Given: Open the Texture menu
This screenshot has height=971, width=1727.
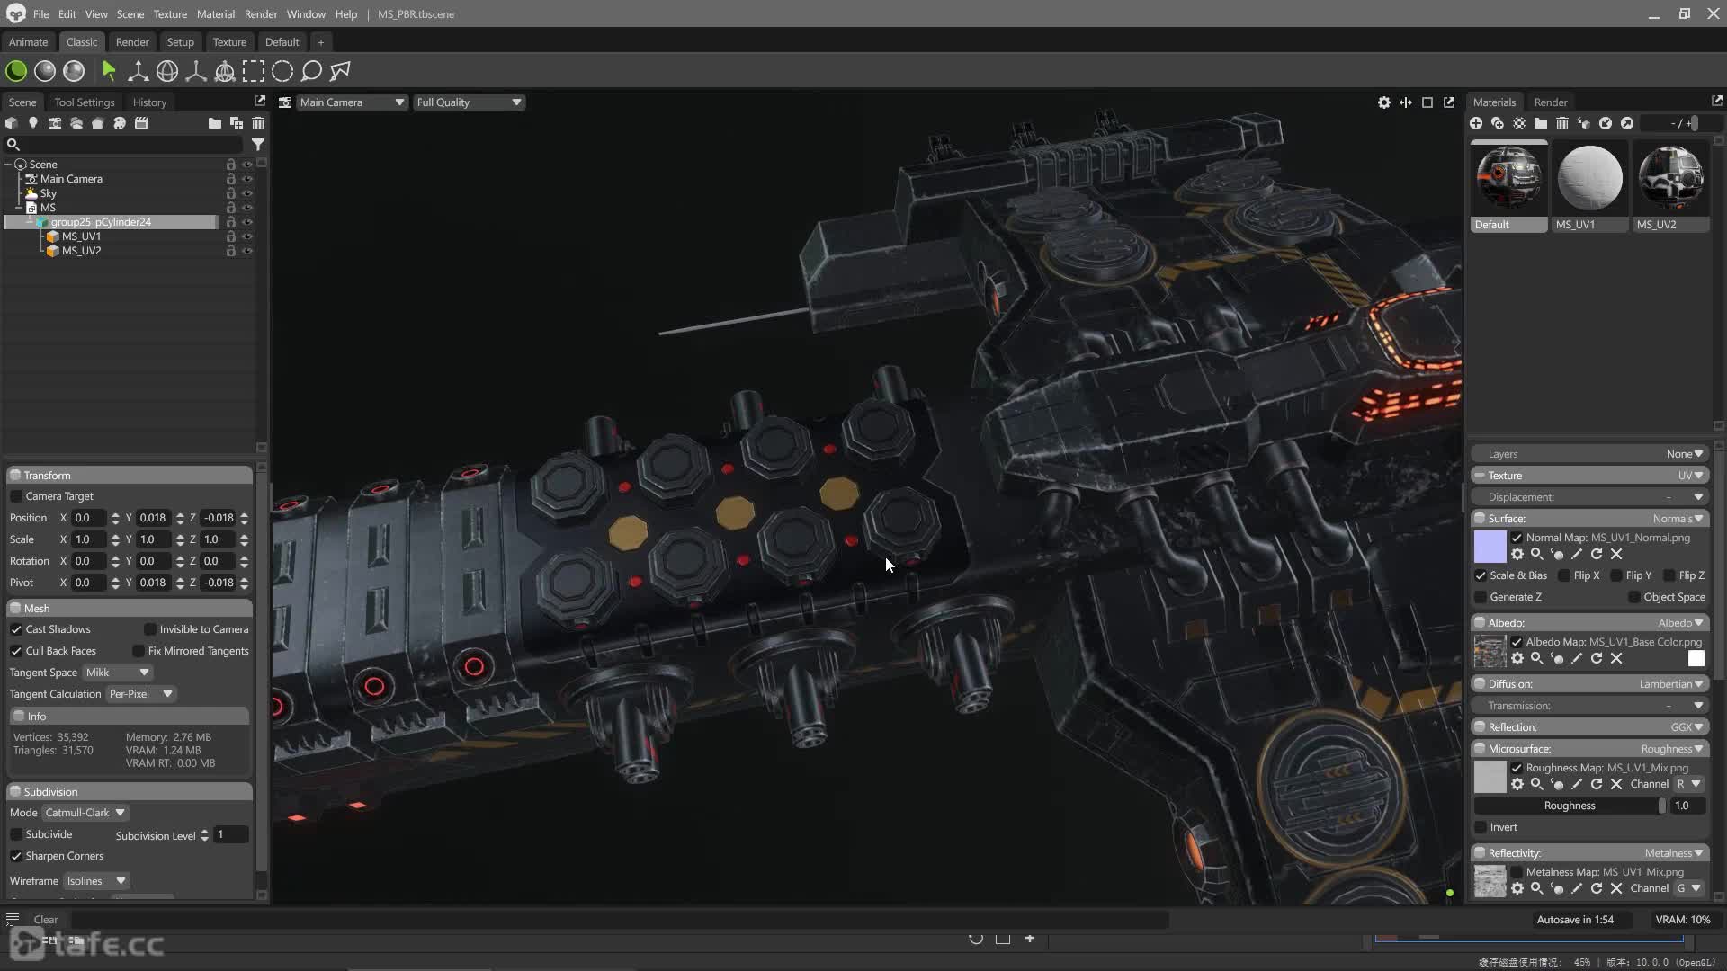Looking at the screenshot, I should [x=169, y=14].
